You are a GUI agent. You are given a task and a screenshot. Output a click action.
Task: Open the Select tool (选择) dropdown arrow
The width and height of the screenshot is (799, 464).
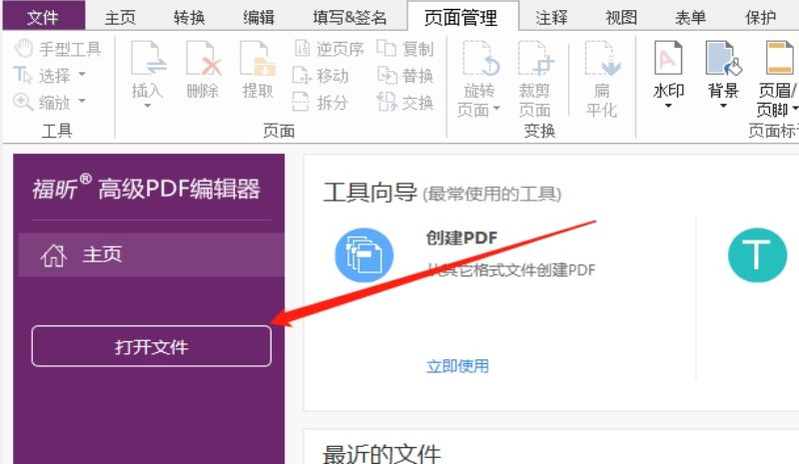82,75
